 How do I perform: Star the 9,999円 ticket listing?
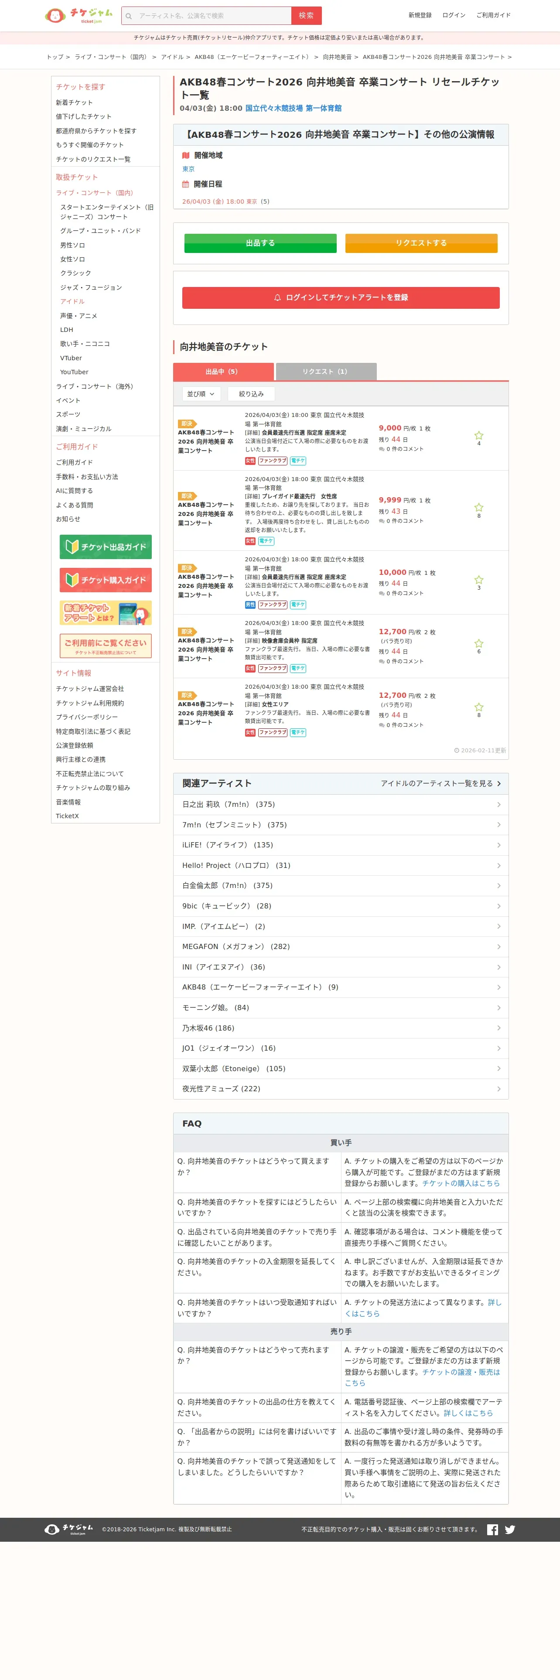pyautogui.click(x=478, y=507)
